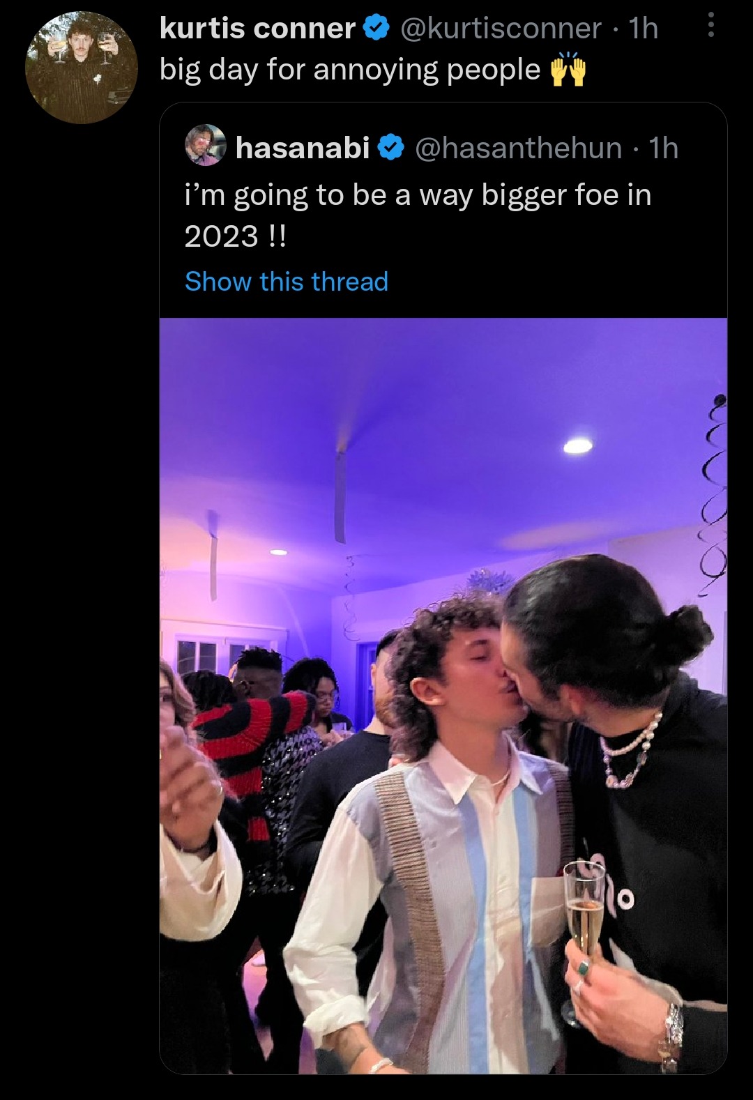753x1100 pixels.
Task: Open kurtis conner's profile avatar
Action: tap(82, 68)
